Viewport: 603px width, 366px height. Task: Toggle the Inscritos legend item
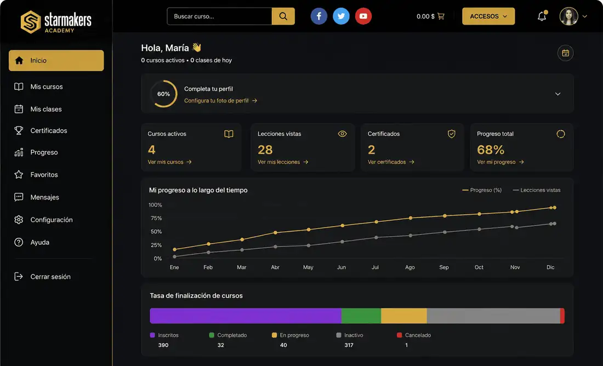[x=164, y=335]
